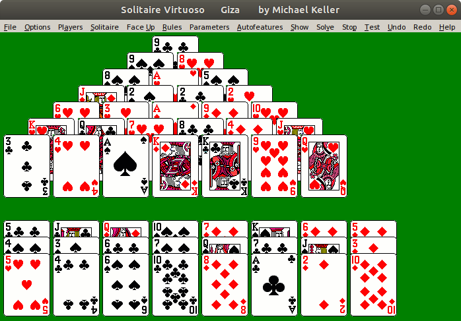461x321 pixels.
Task: Select the ace of spades in pyramid
Action: [126, 166]
